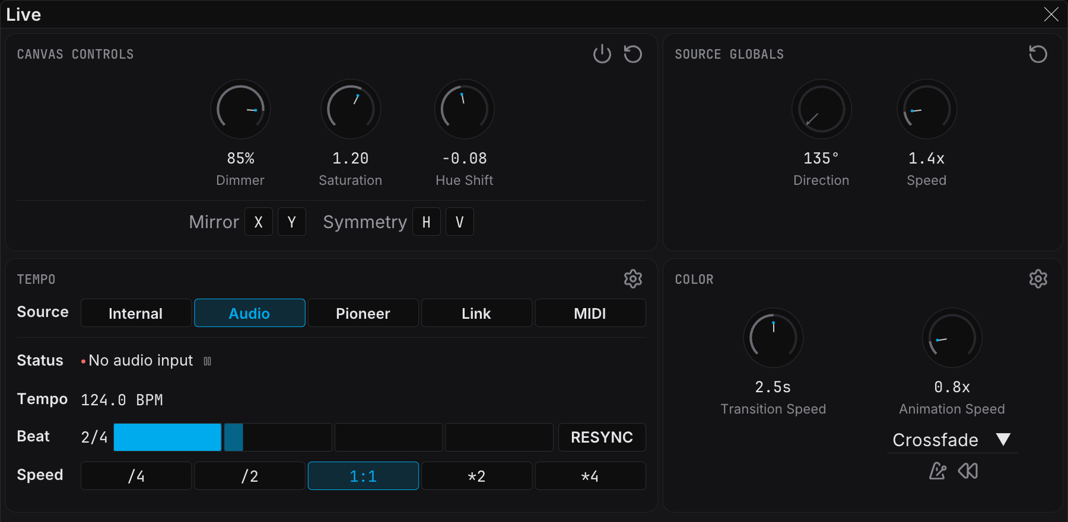Click the No audio input status text
The image size is (1068, 522).
[x=141, y=360]
